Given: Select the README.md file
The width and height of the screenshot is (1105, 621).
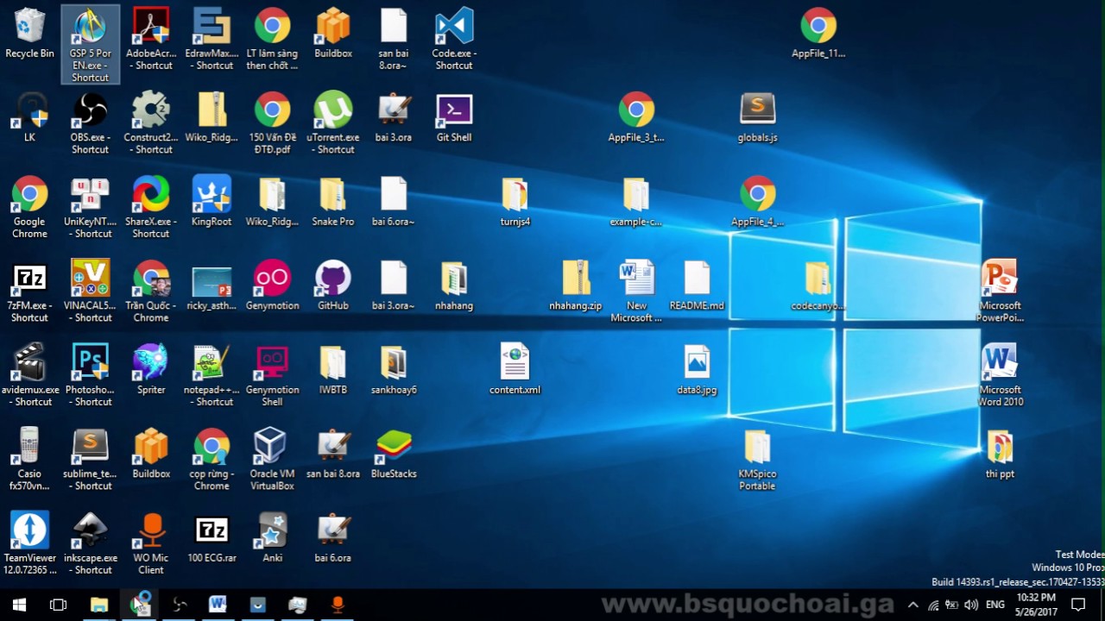Looking at the screenshot, I should [x=697, y=285].
